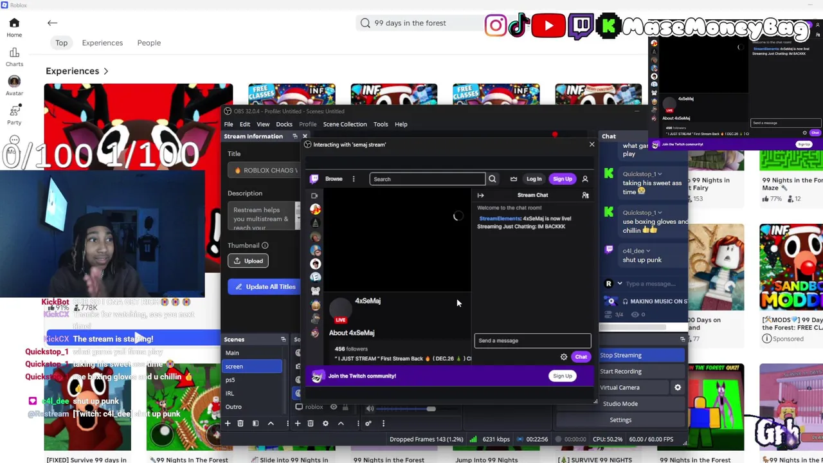Select Roblox Top tab
Viewport: 823px width, 463px height.
pyautogui.click(x=61, y=43)
